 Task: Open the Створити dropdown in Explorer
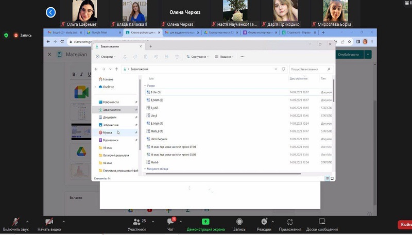pyautogui.click(x=106, y=57)
